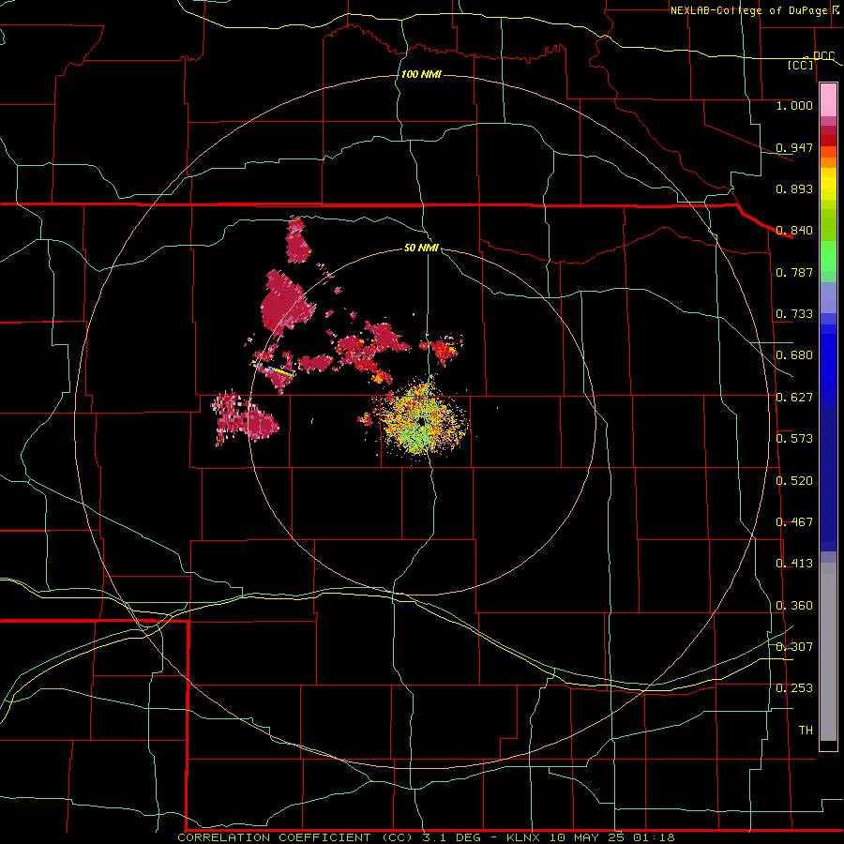Image resolution: width=844 pixels, height=844 pixels.
Task: Click the 0.253 scale value
Action: pos(794,688)
